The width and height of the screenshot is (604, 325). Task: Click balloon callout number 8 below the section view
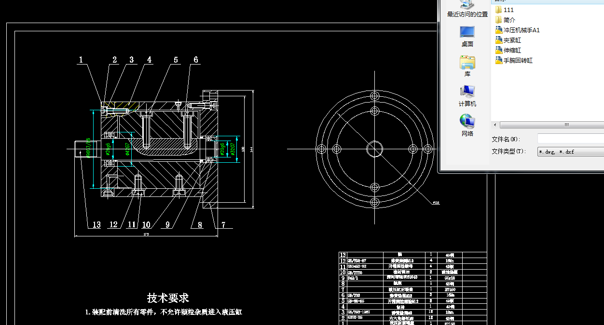pos(200,224)
